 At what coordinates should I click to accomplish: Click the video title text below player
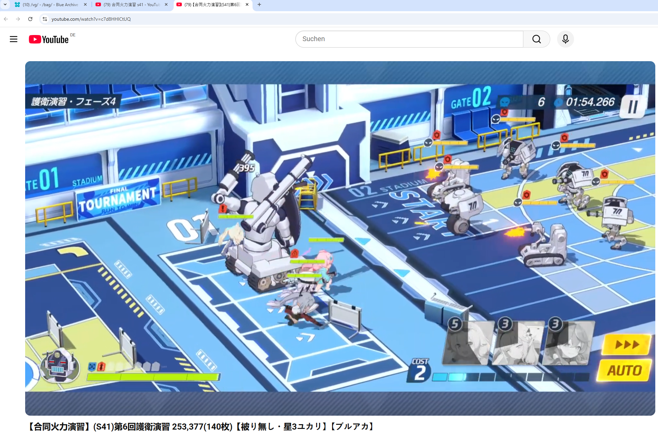[201, 426]
